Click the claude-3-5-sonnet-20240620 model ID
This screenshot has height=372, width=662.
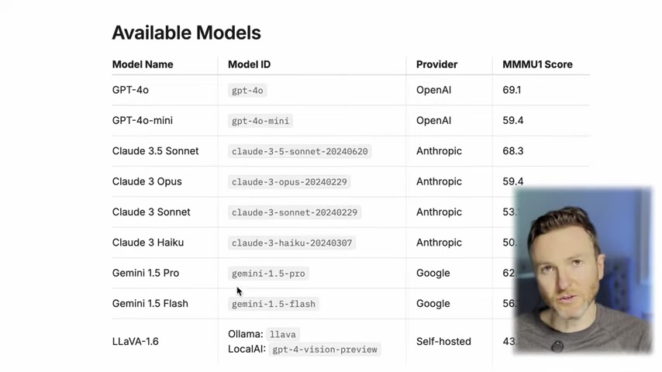[x=300, y=151]
